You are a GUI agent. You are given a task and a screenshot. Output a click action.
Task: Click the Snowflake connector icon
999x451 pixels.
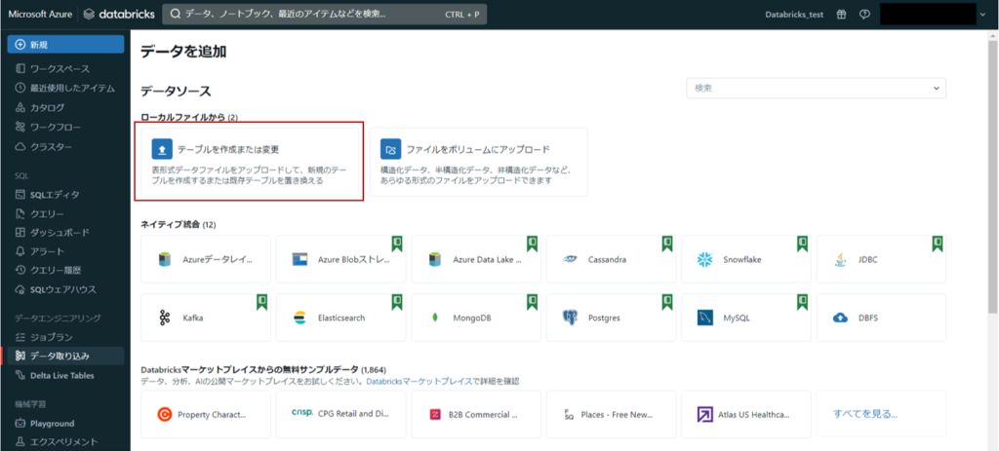[x=704, y=260]
